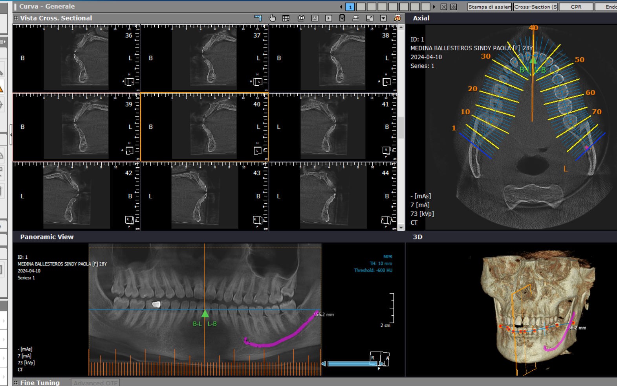
Task: Click the Cross-Section button at top
Action: pyautogui.click(x=535, y=7)
